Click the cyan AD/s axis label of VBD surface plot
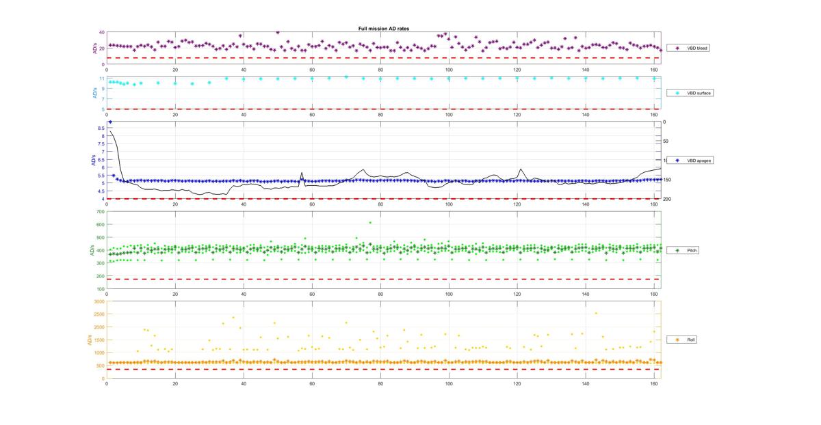 pos(94,93)
